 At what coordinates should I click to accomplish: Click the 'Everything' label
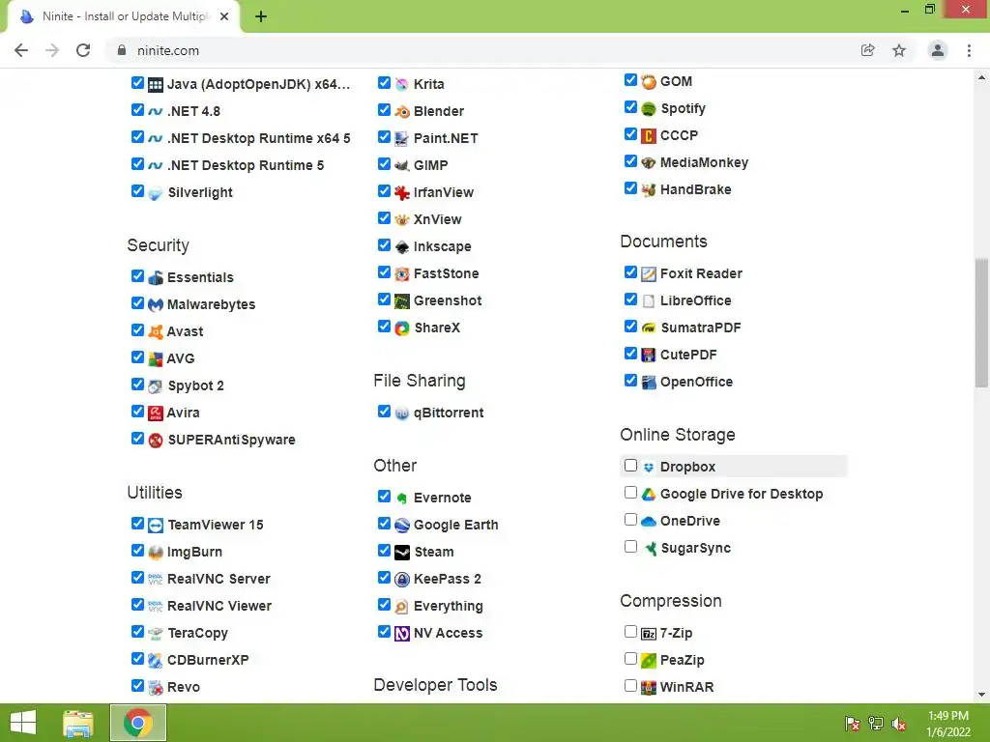449,607
